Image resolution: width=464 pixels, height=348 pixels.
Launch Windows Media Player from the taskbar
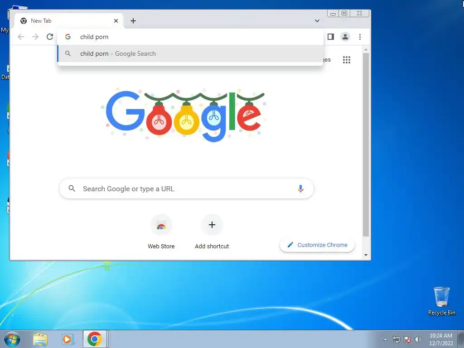[x=67, y=339]
